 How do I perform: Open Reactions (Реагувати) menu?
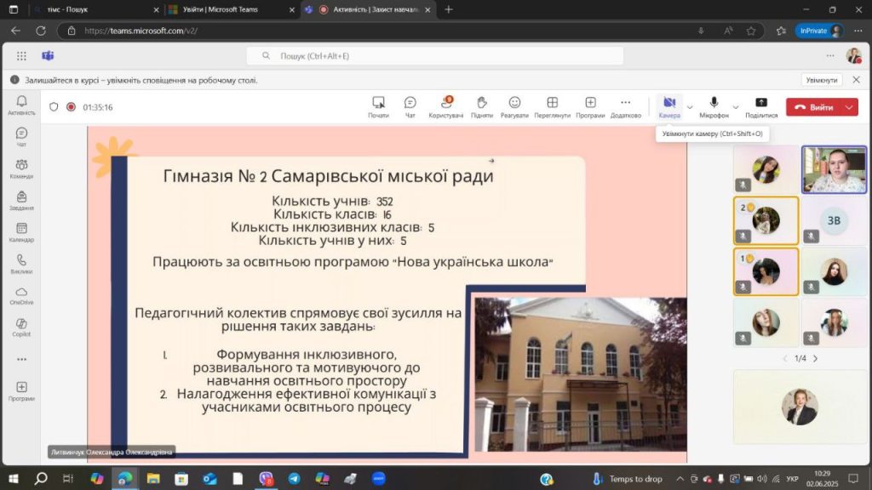point(514,106)
